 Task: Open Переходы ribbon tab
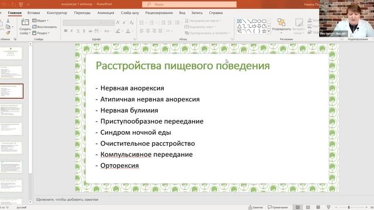pyautogui.click(x=82, y=13)
